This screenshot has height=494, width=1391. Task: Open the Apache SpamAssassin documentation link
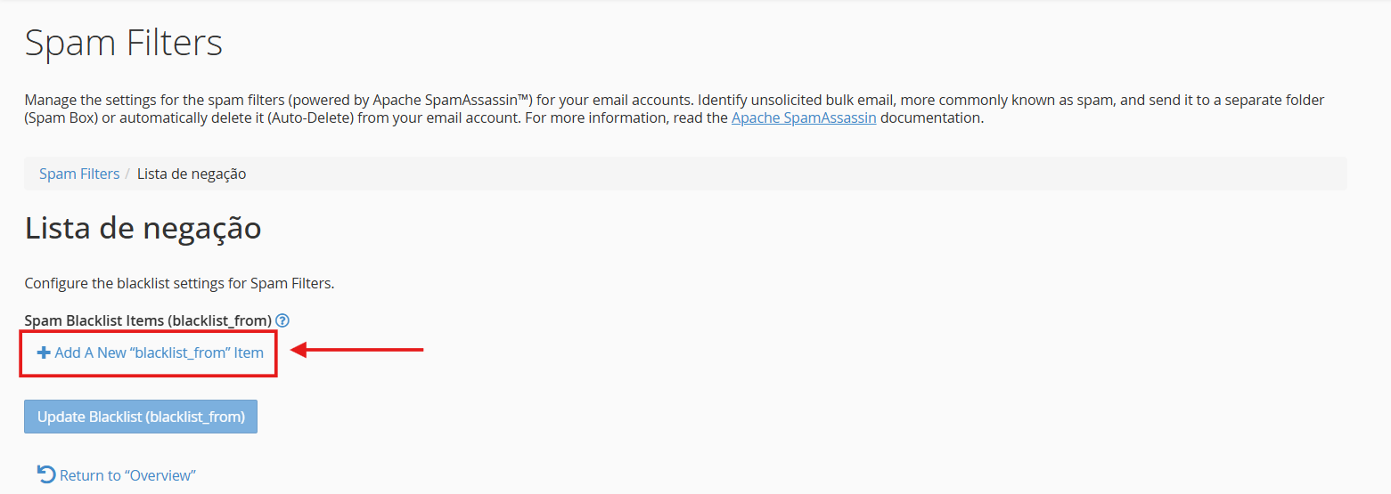coord(804,117)
